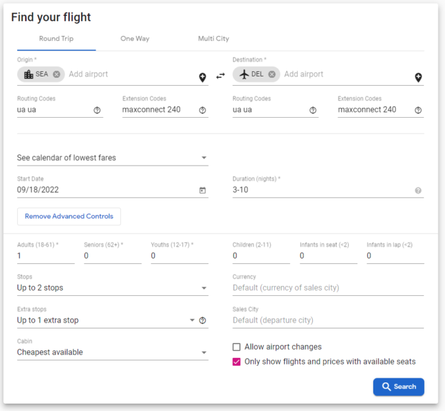Screen dimensions: 445x411
Task: Open the nearby airports pin for Origin
Action: coord(203,77)
